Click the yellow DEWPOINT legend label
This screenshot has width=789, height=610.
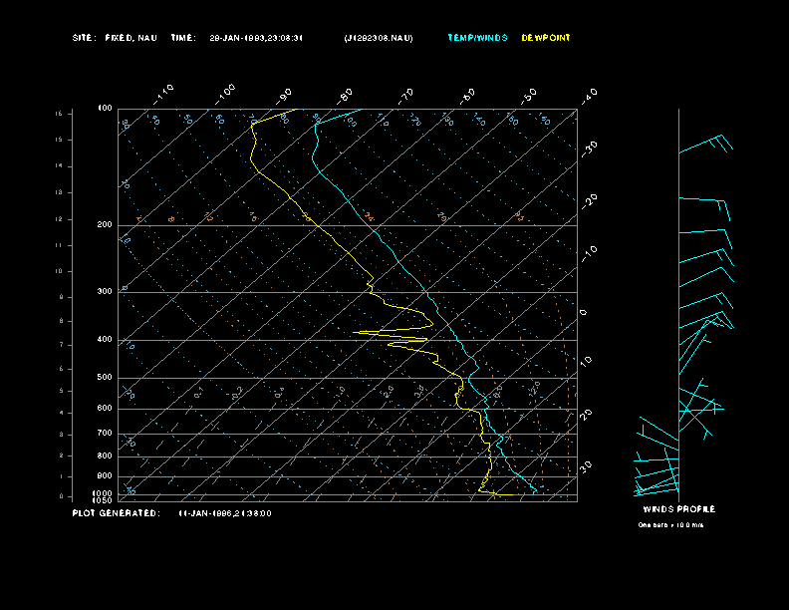(546, 38)
